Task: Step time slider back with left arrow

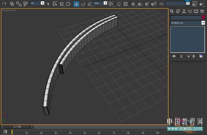Action: (x=2, y=127)
